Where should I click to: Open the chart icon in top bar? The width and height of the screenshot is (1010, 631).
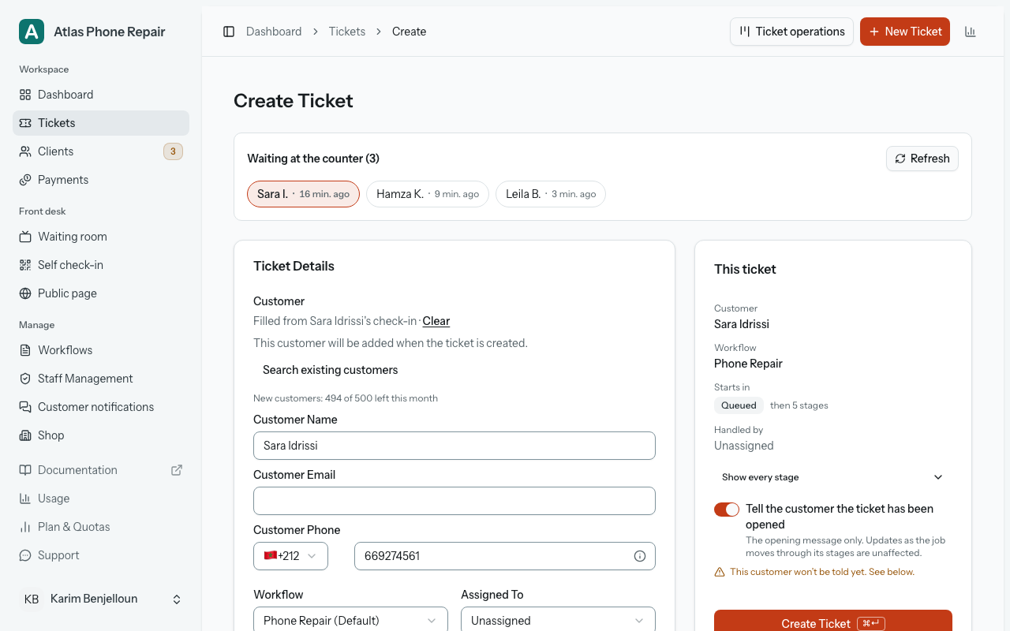point(971,32)
